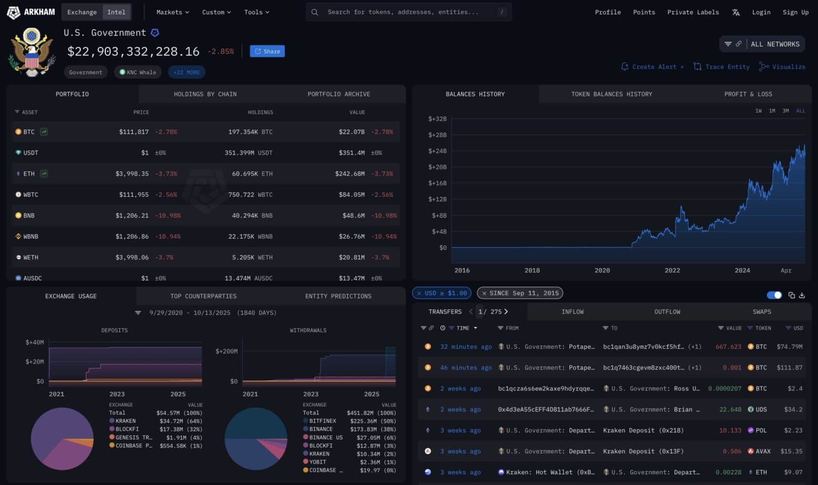
Task: Switch to Intel mode toggle
Action: (x=116, y=12)
